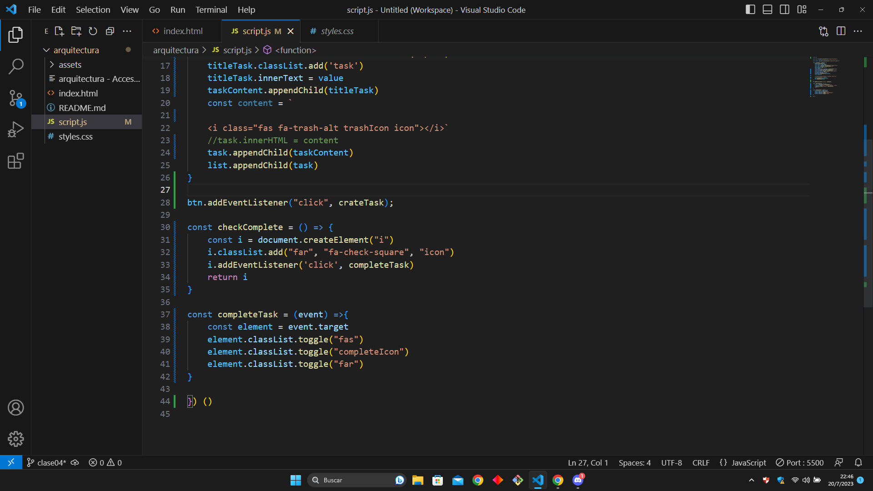Expand the assets folder

coord(86,65)
